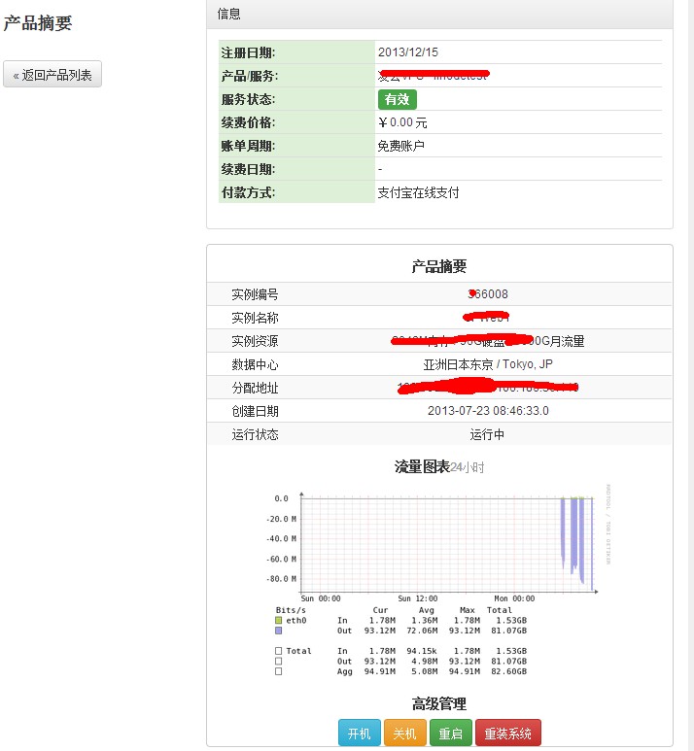Click the purple eth0 Out legend swatch
The width and height of the screenshot is (694, 751).
[x=278, y=631]
